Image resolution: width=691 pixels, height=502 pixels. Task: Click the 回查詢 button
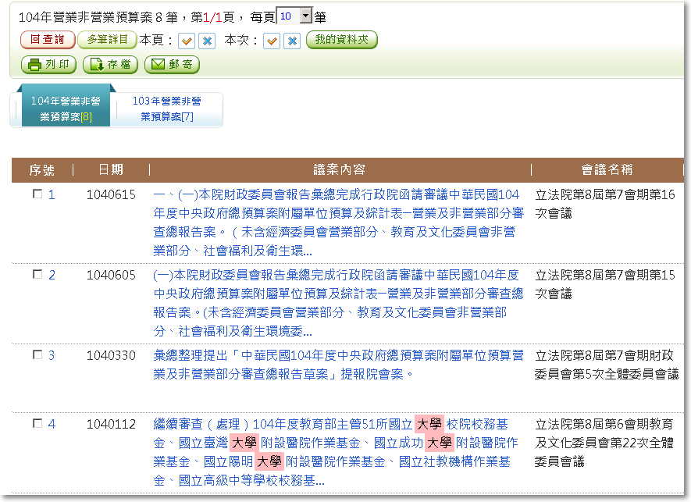tap(48, 40)
